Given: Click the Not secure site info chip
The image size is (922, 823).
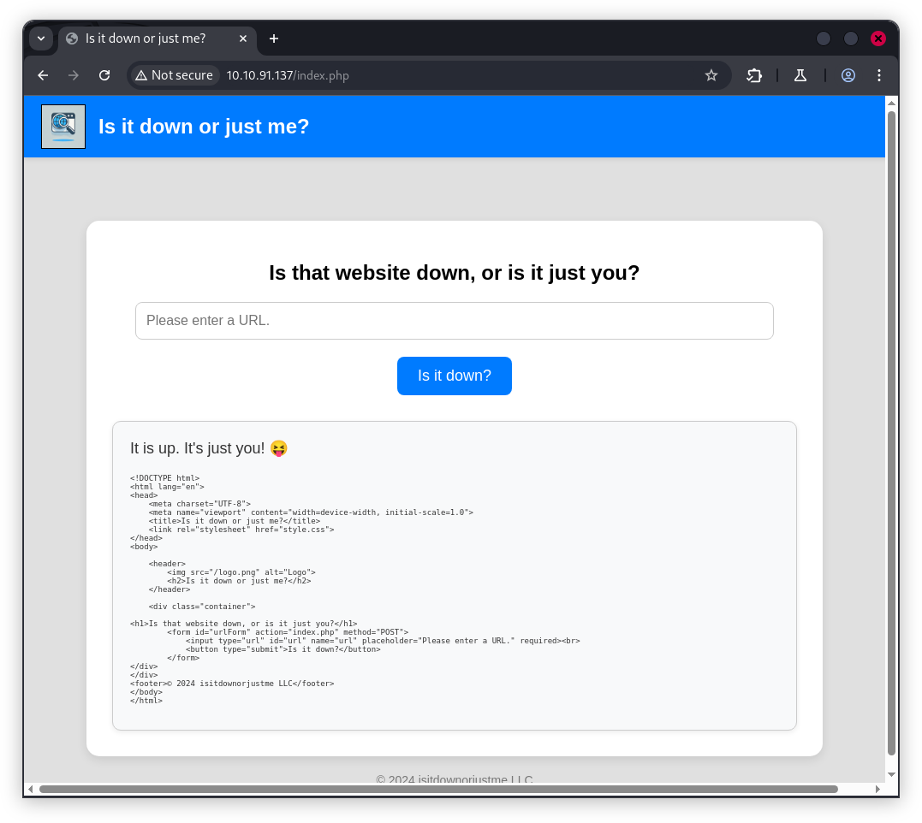Looking at the screenshot, I should pos(174,75).
